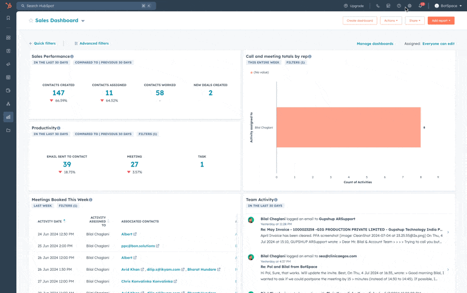
Task: Open the Bookmarks sidebar icon
Action: pyautogui.click(x=8, y=18)
